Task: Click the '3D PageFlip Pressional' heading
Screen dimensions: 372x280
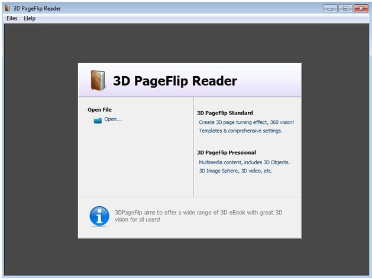Action: point(227,152)
